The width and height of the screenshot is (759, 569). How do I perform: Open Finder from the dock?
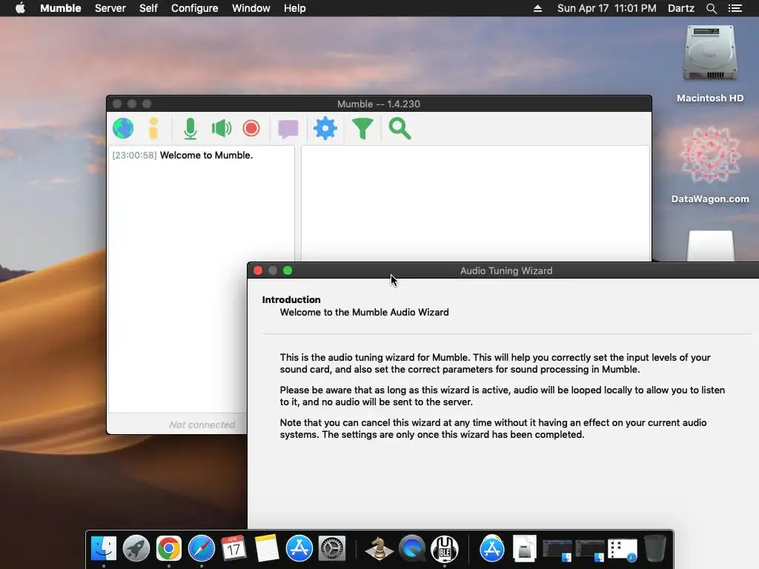(x=104, y=548)
